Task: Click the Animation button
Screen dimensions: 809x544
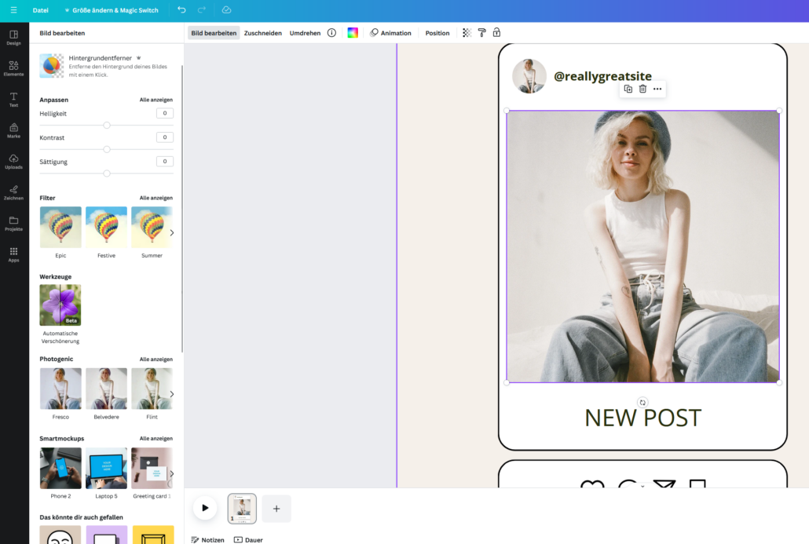Action: pos(390,33)
